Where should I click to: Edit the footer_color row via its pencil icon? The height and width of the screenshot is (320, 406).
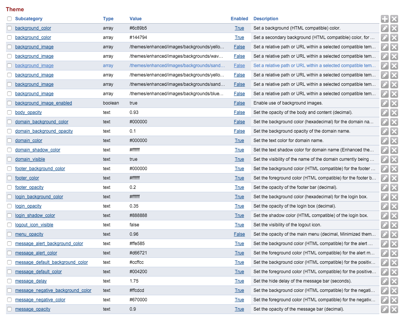coord(385,178)
